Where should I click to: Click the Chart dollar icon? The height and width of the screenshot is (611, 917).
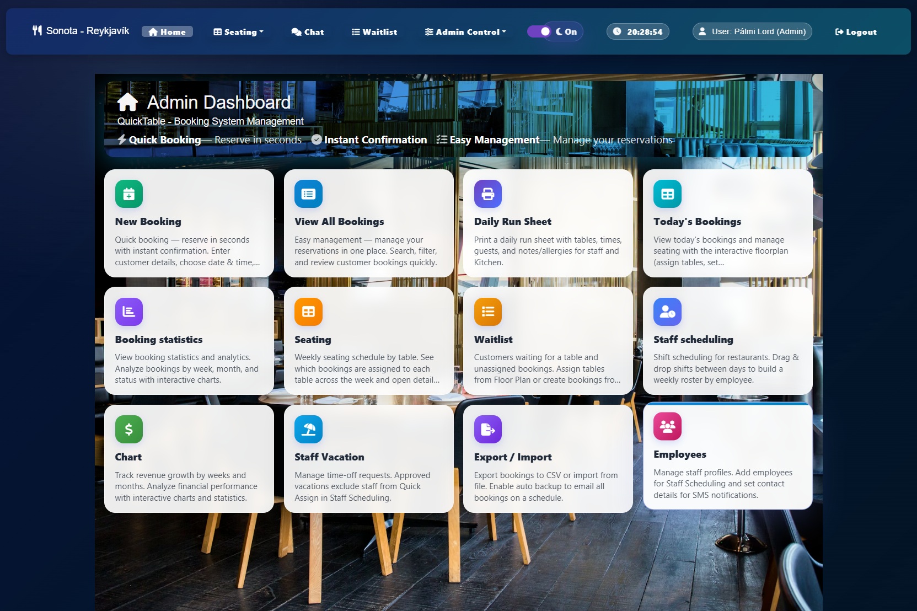tap(128, 429)
